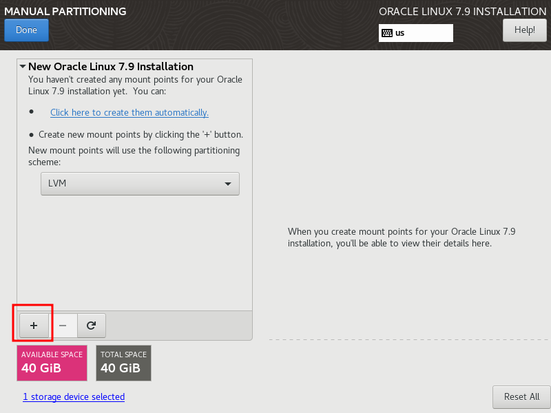
Task: Click the Oracle Linux 7.9 Installation header text
Action: pyautogui.click(x=462, y=12)
